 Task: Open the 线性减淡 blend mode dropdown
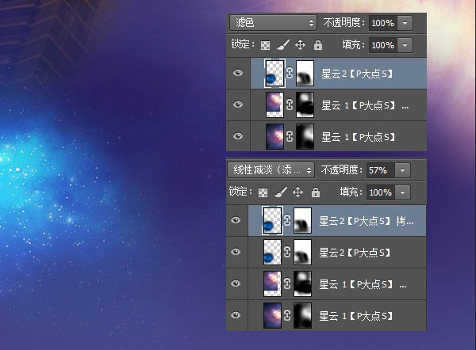pos(271,170)
